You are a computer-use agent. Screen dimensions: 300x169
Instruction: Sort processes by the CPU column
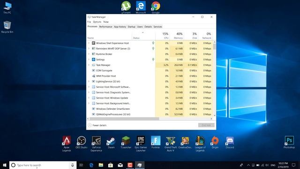163,36
